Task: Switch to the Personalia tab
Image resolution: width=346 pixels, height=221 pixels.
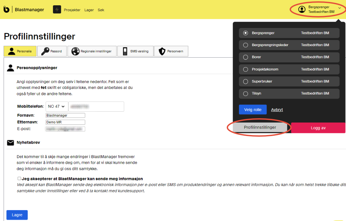Action: (20, 51)
